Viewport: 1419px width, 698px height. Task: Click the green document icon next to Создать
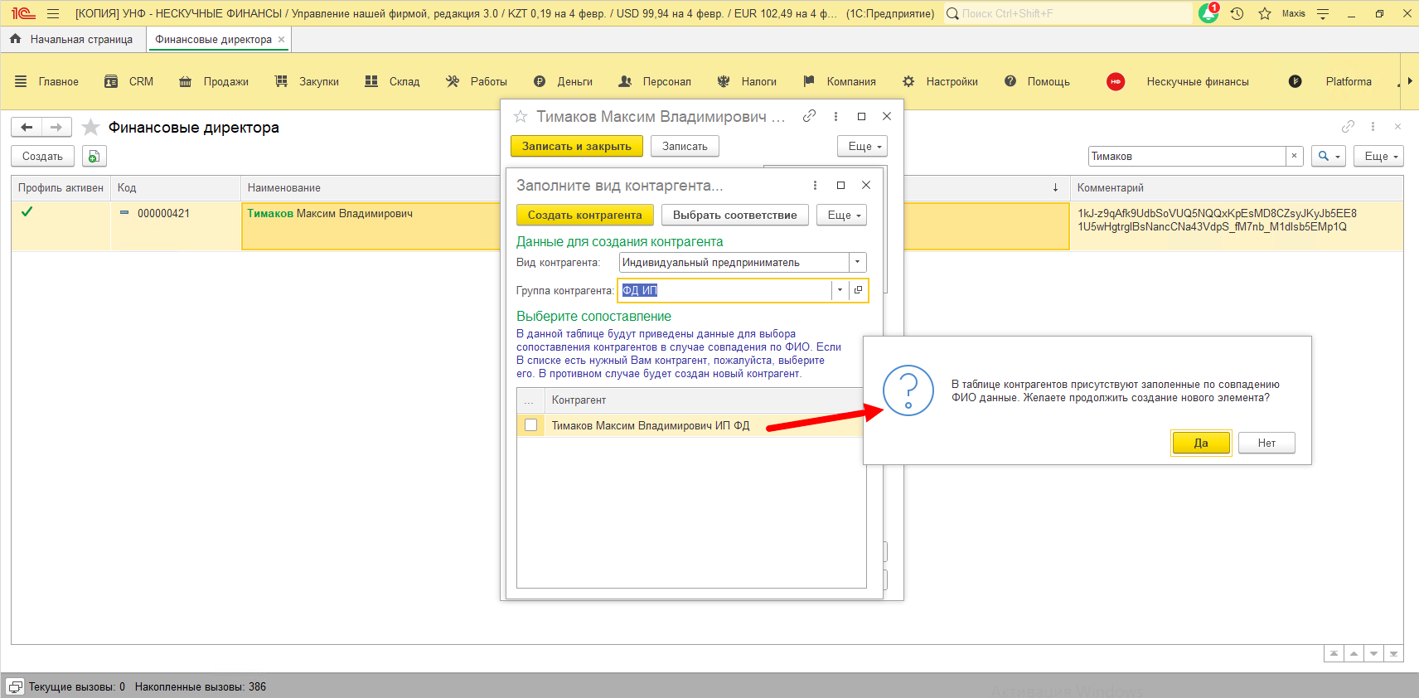click(x=94, y=156)
